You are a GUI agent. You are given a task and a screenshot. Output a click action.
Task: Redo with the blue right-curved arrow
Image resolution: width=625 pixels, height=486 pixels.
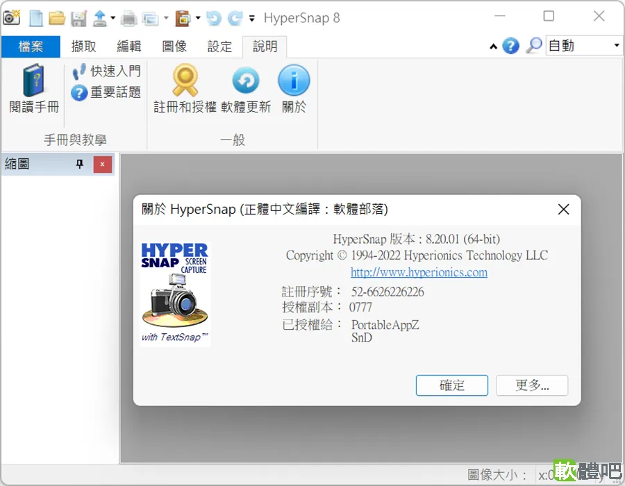click(x=235, y=18)
